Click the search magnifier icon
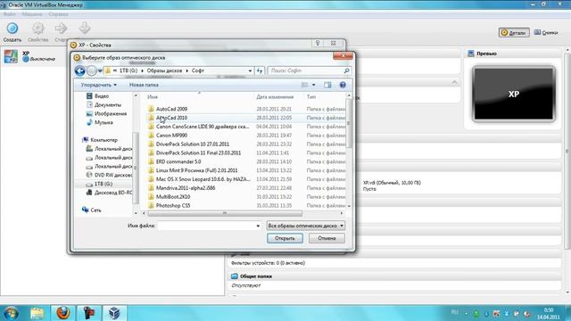 click(346, 70)
